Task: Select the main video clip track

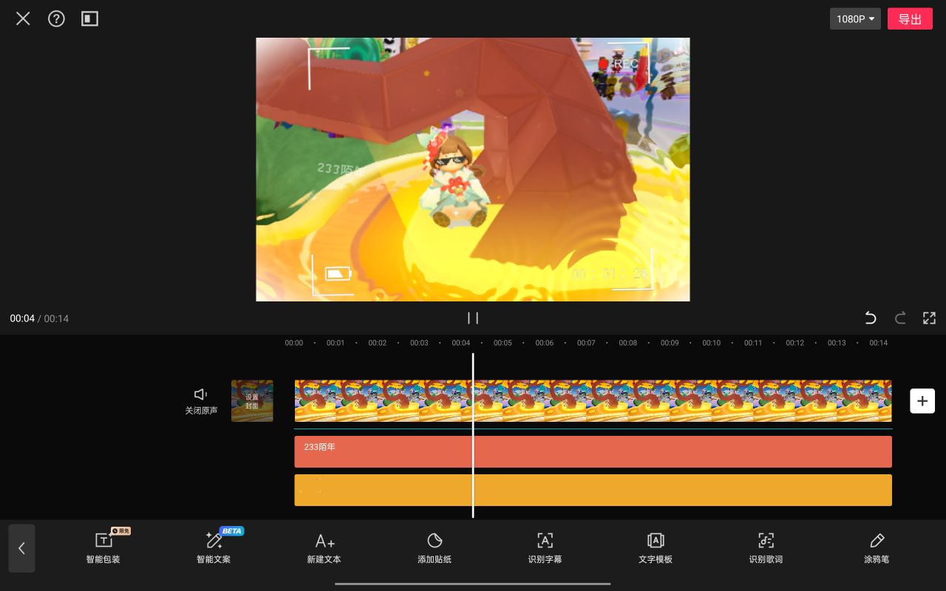Action: click(593, 401)
